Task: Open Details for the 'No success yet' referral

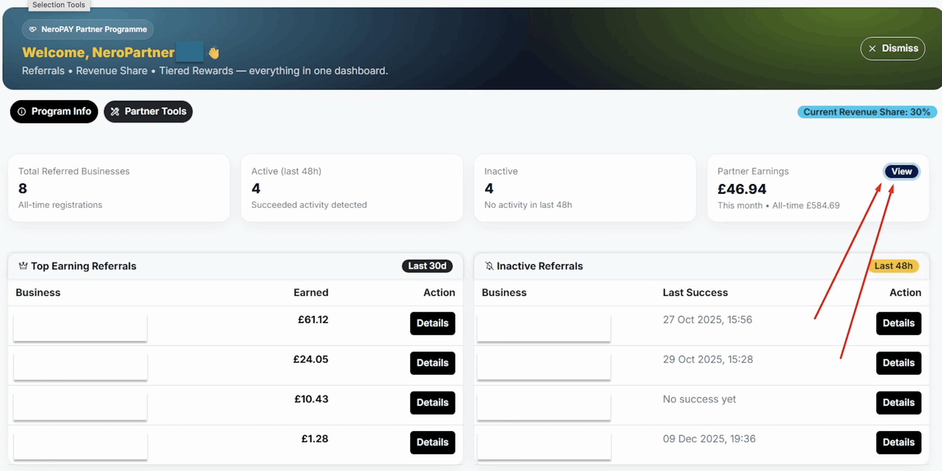Action: coord(898,403)
